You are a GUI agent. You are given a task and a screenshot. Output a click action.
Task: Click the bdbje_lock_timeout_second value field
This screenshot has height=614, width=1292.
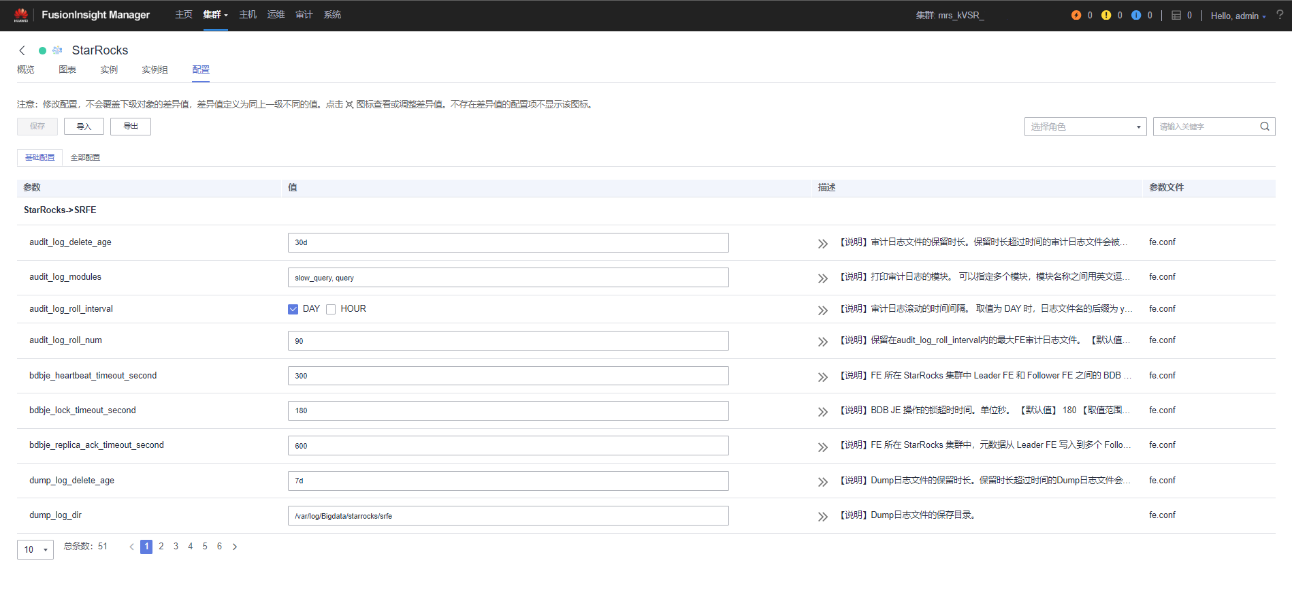(x=508, y=410)
